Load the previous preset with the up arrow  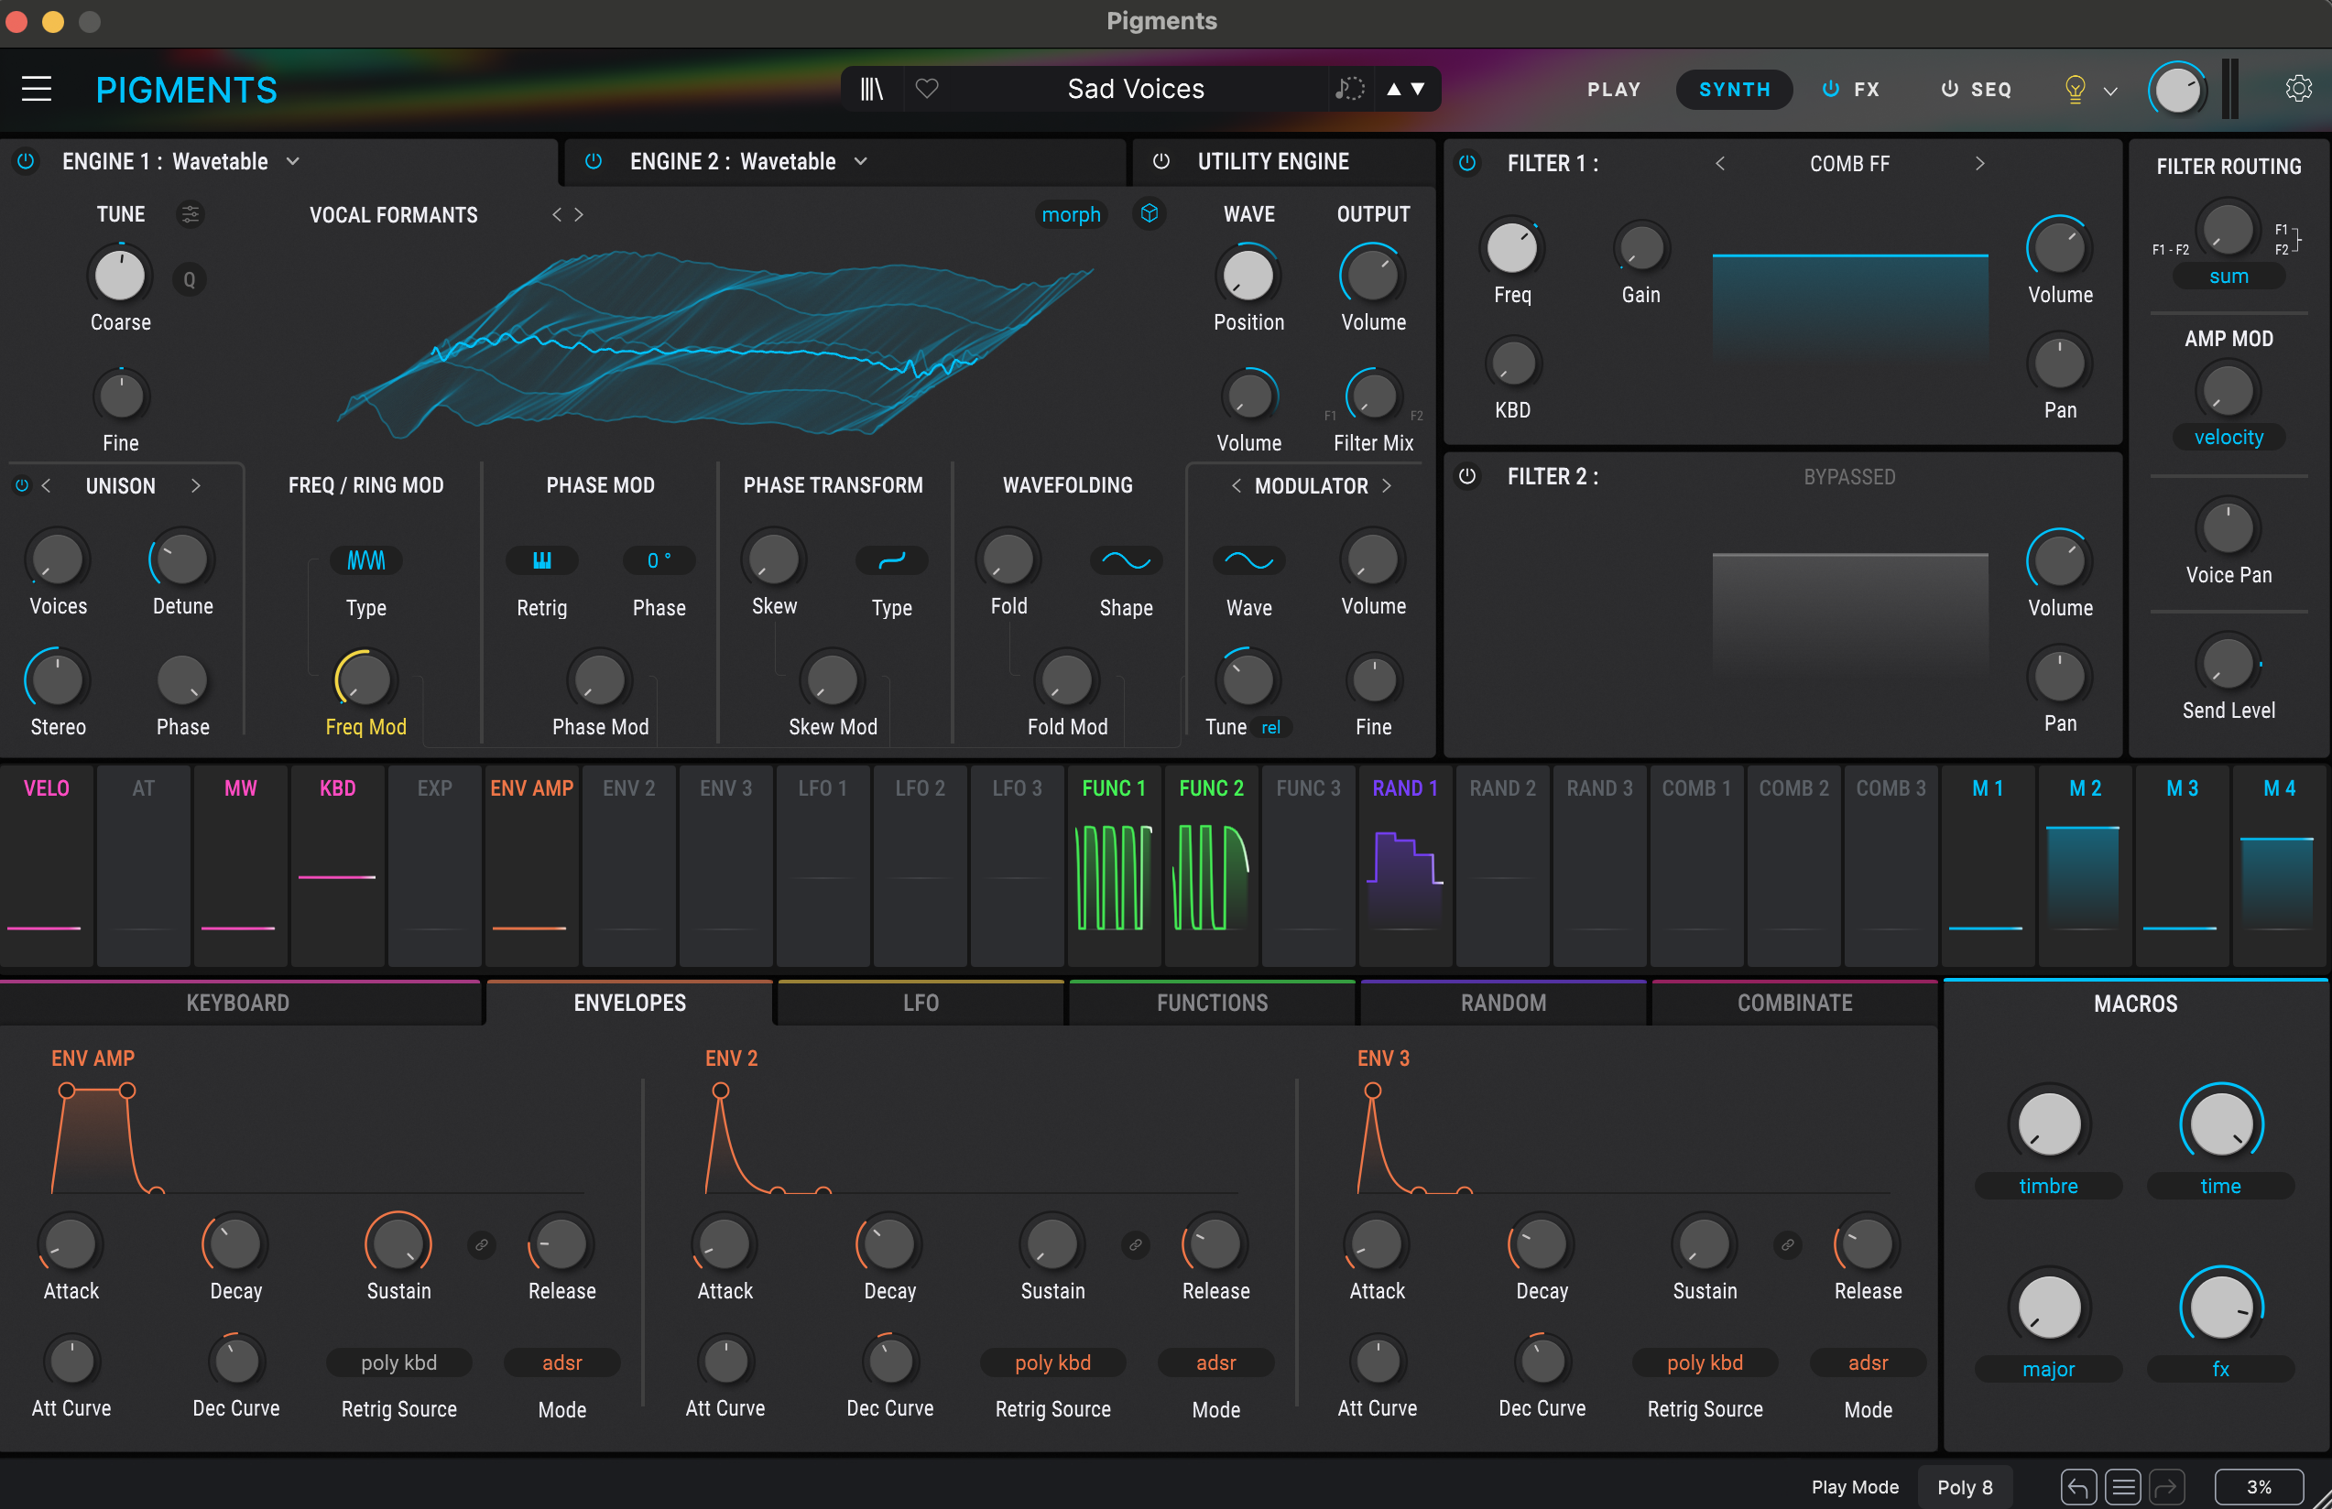click(1393, 89)
